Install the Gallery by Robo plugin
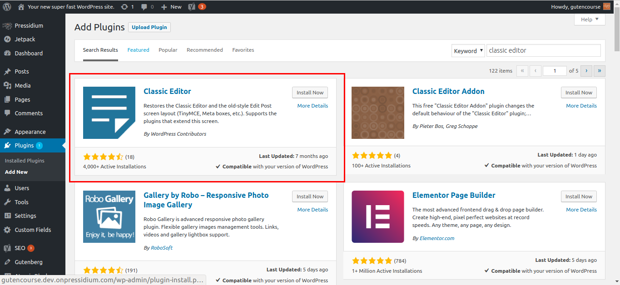 click(310, 197)
